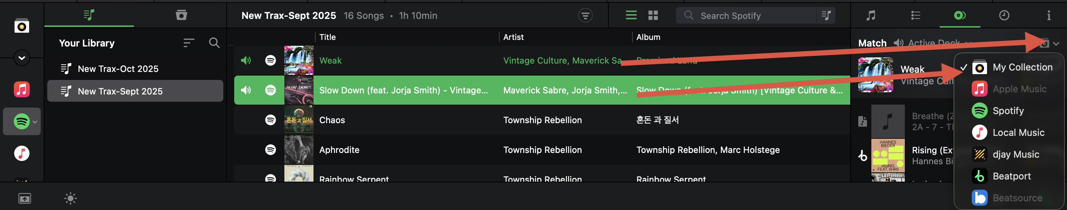Click the track info icon
Screen dimensions: 1067x210
[x=1048, y=16]
